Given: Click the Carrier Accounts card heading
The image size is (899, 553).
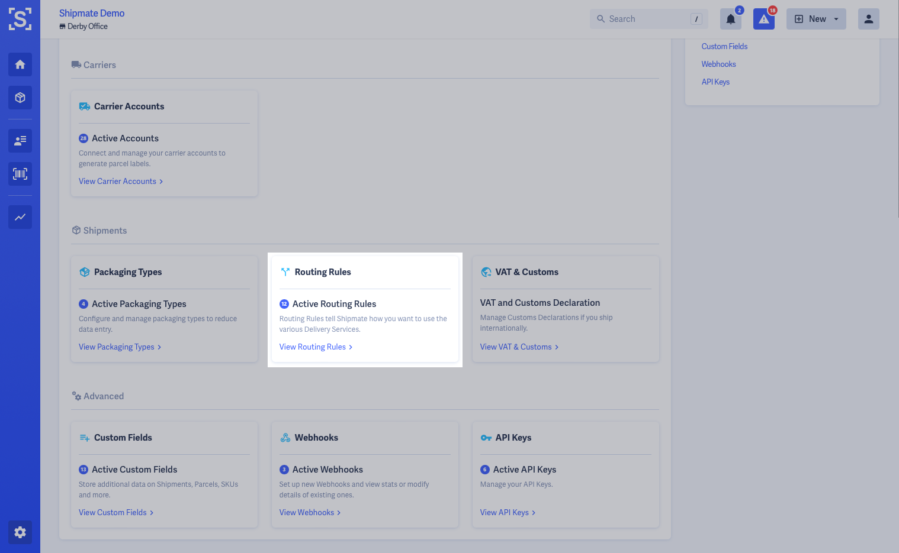Looking at the screenshot, I should click(x=129, y=106).
